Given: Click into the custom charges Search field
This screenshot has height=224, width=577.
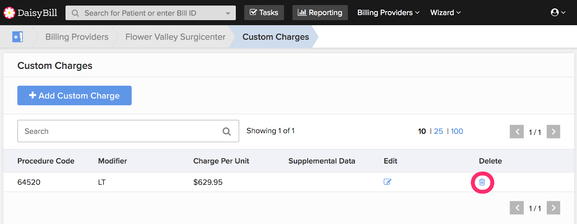Looking at the screenshot, I should click(x=119, y=131).
